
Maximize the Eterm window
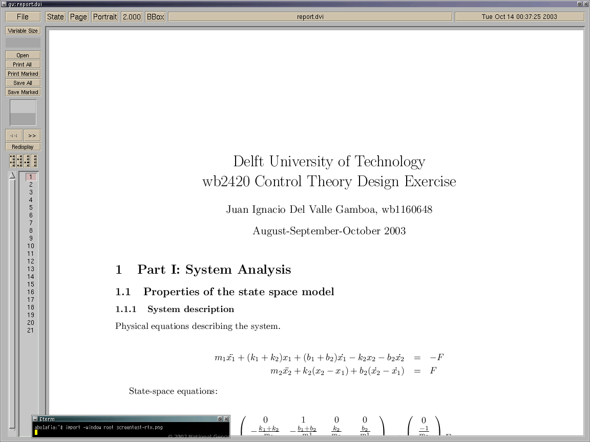(x=220, y=418)
